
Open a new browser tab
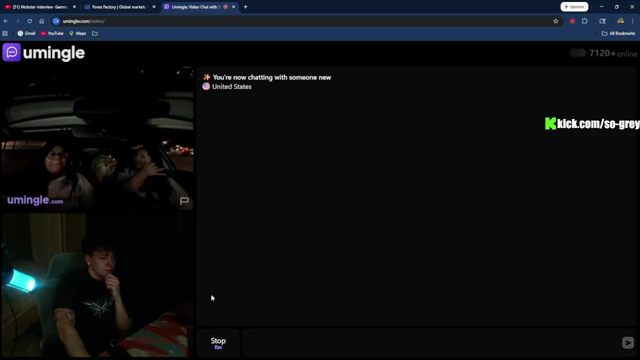(x=245, y=7)
